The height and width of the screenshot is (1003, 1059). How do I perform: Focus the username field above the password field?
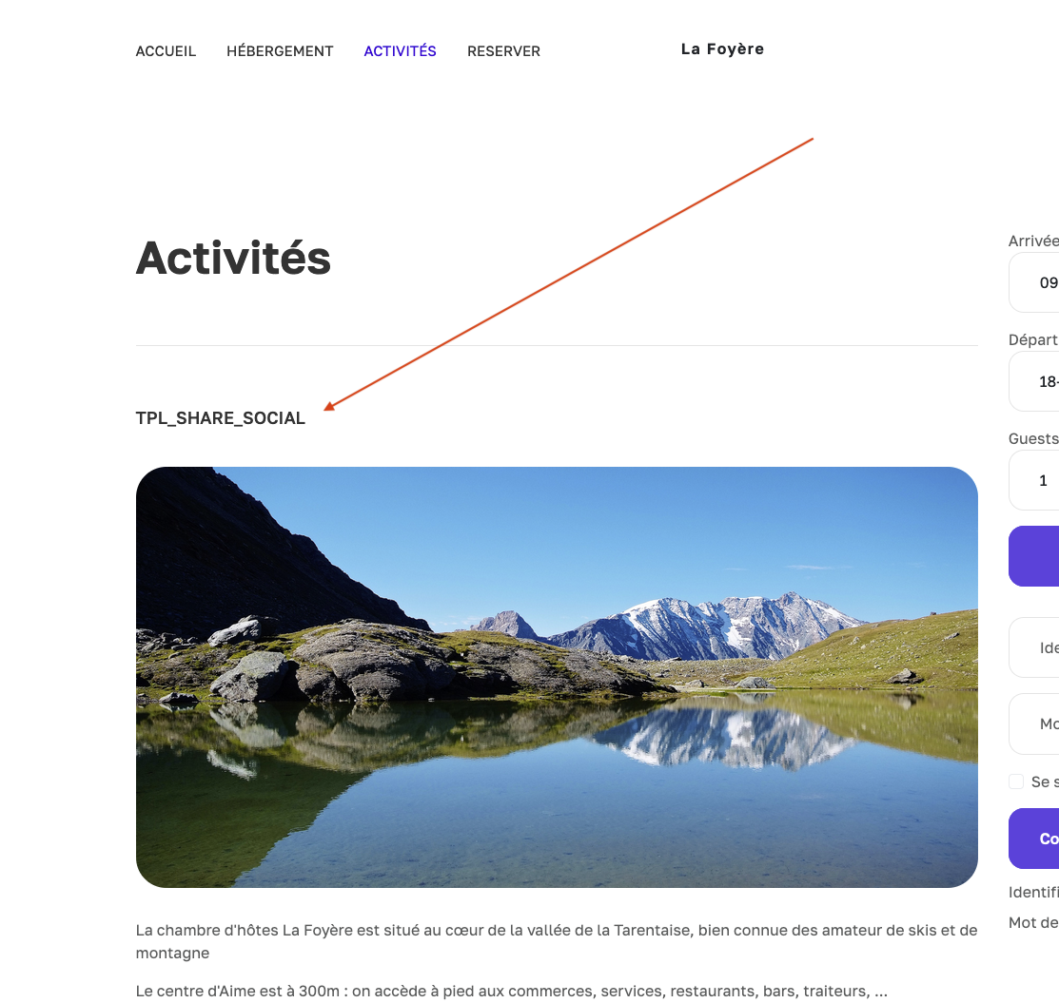(1034, 647)
